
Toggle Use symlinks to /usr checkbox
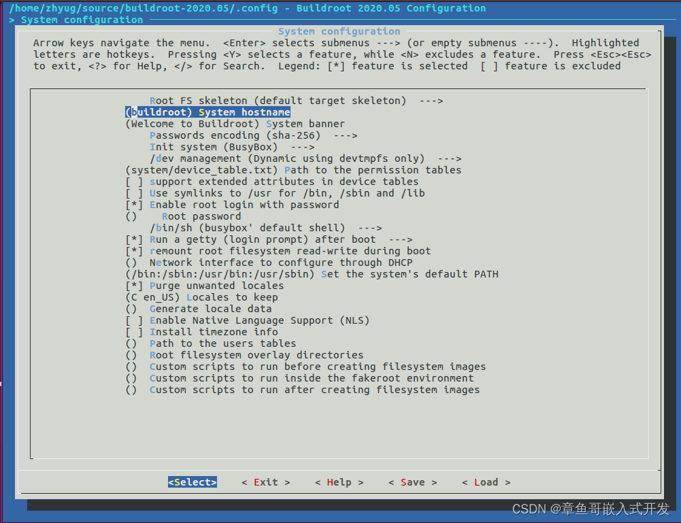tap(275, 194)
